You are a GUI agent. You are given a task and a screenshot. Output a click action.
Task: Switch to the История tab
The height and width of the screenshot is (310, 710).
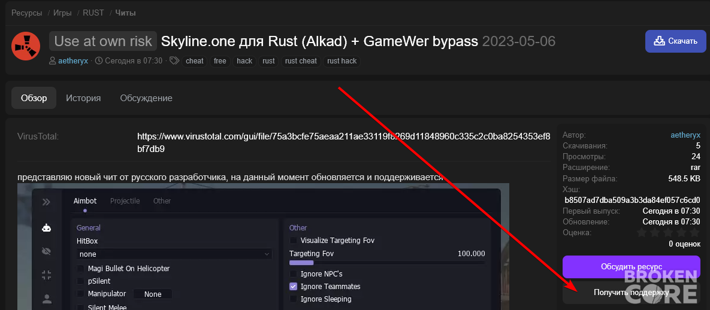click(x=83, y=98)
